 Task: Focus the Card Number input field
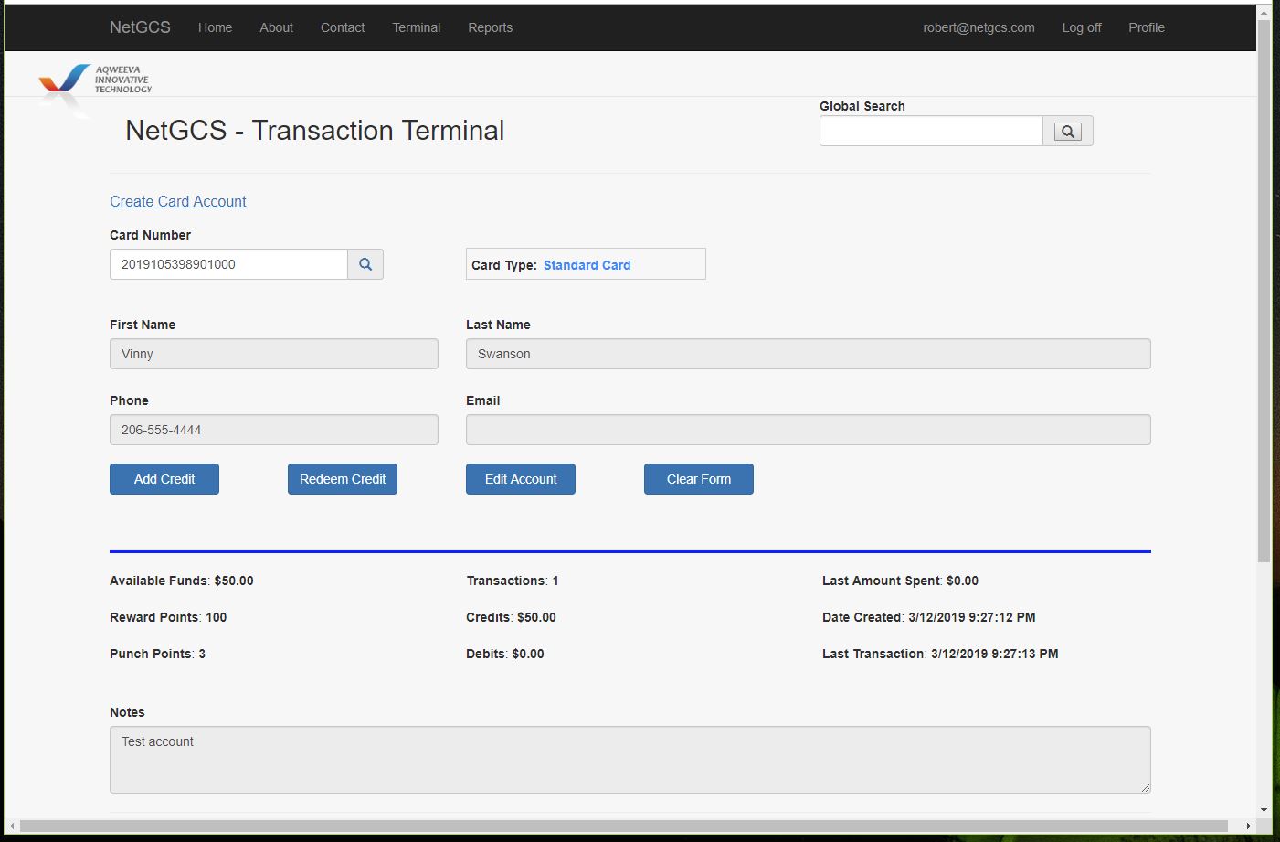coord(228,264)
